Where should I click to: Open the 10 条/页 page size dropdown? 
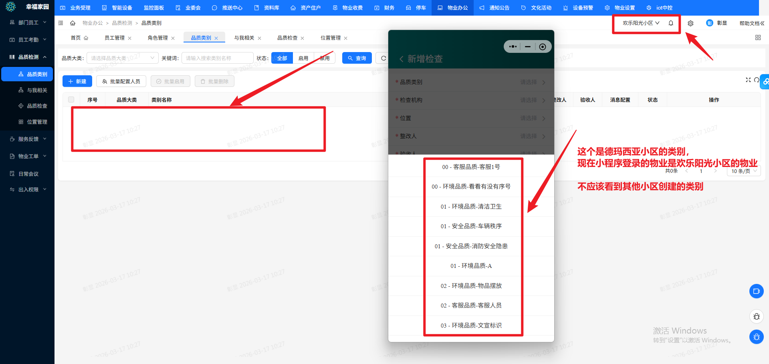tap(744, 171)
